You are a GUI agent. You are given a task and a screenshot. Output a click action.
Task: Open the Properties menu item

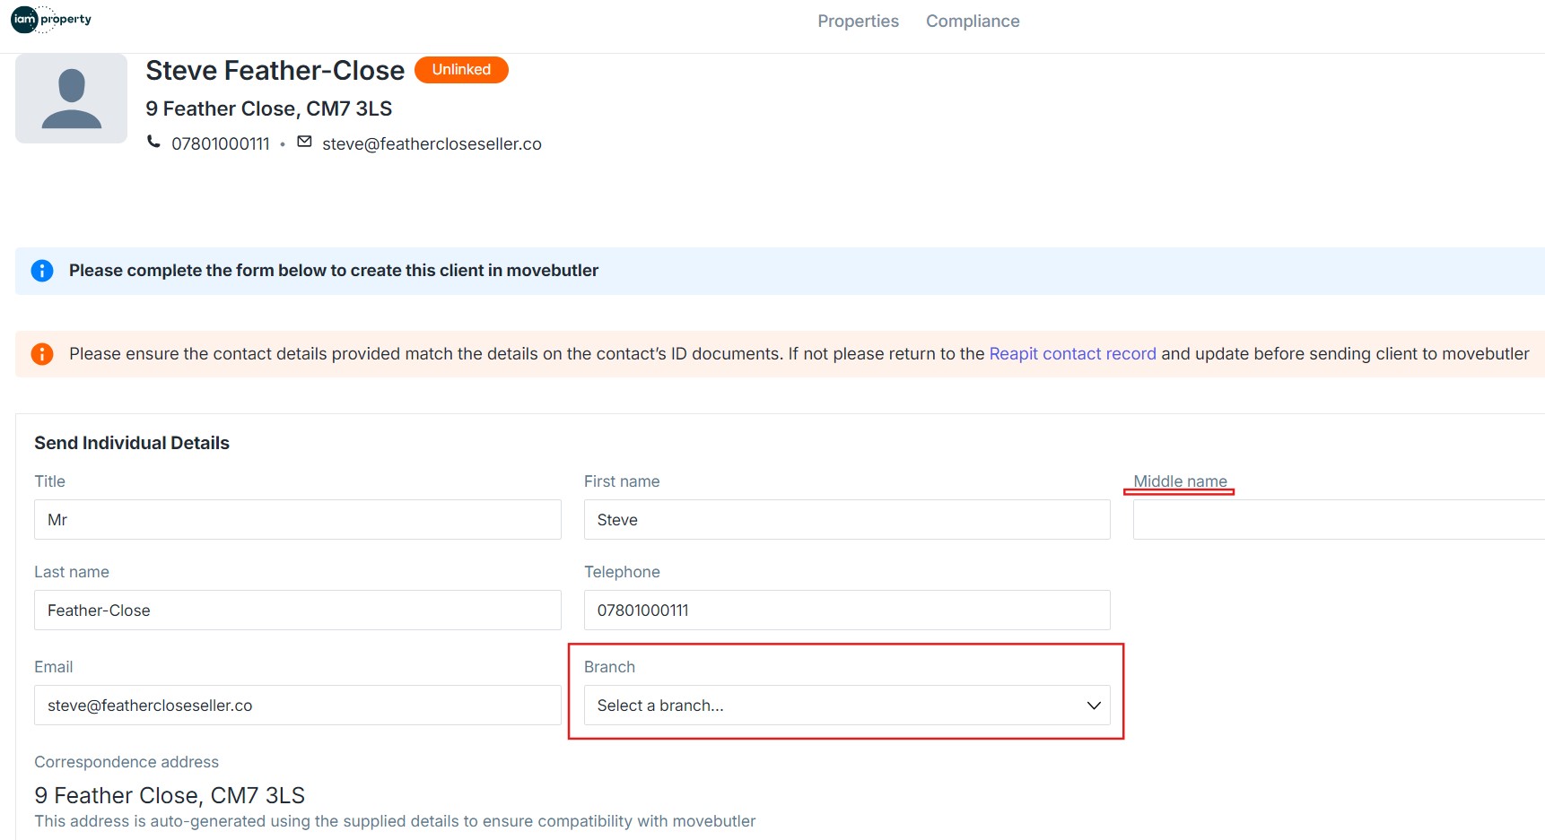coord(858,21)
